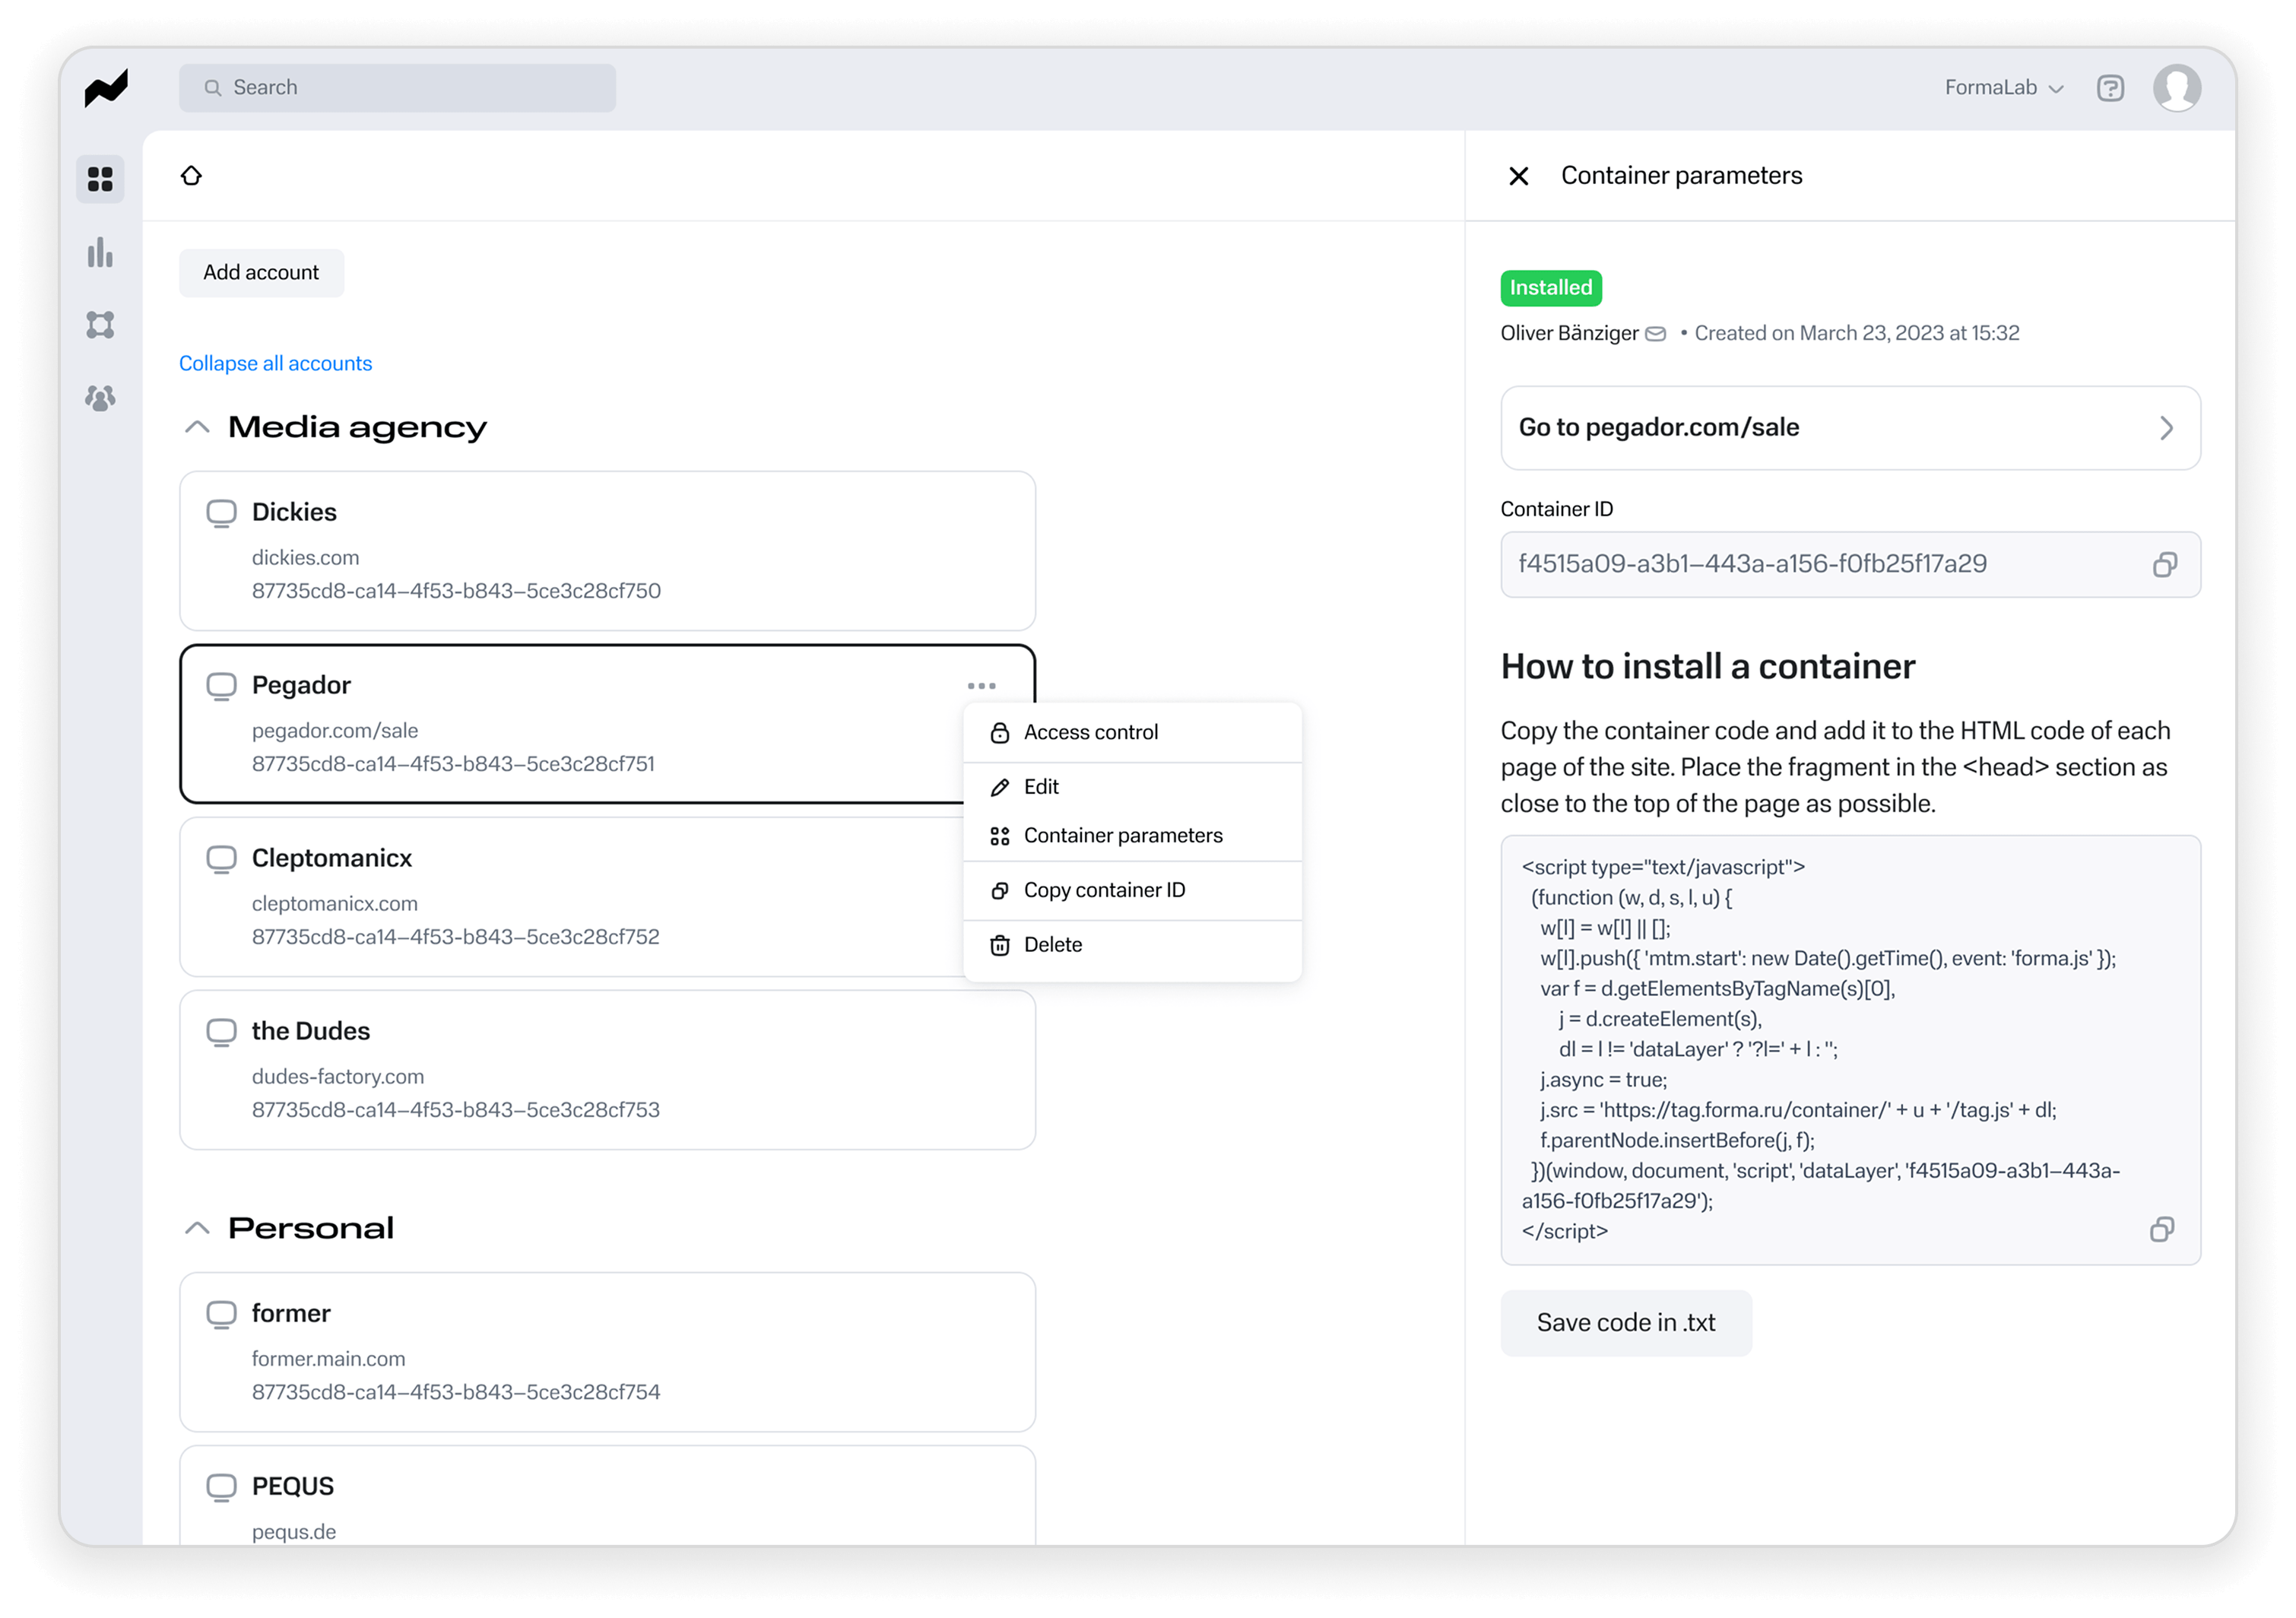
Task: Choose Edit from the context menu
Action: (x=1132, y=787)
